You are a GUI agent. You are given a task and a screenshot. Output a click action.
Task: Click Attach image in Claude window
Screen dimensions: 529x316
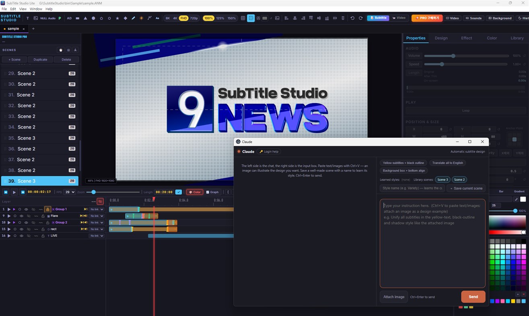pos(394,297)
